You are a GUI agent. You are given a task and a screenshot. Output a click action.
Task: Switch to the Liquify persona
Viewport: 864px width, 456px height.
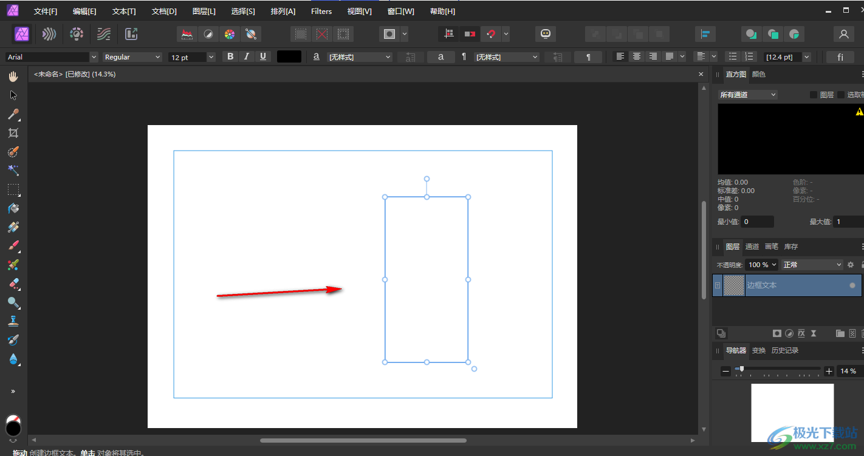[49, 34]
